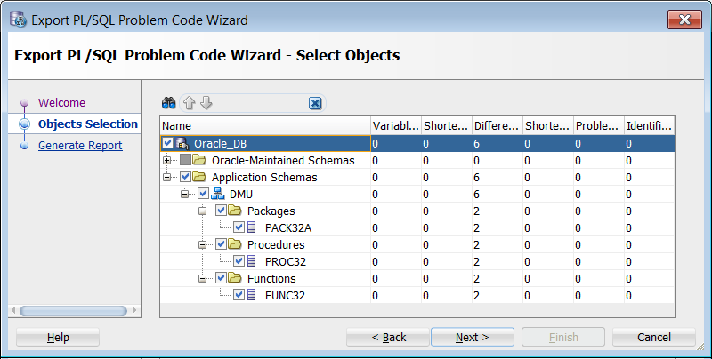The width and height of the screenshot is (712, 359).
Task: Click the wizard title bar database icon
Action: tap(18, 20)
